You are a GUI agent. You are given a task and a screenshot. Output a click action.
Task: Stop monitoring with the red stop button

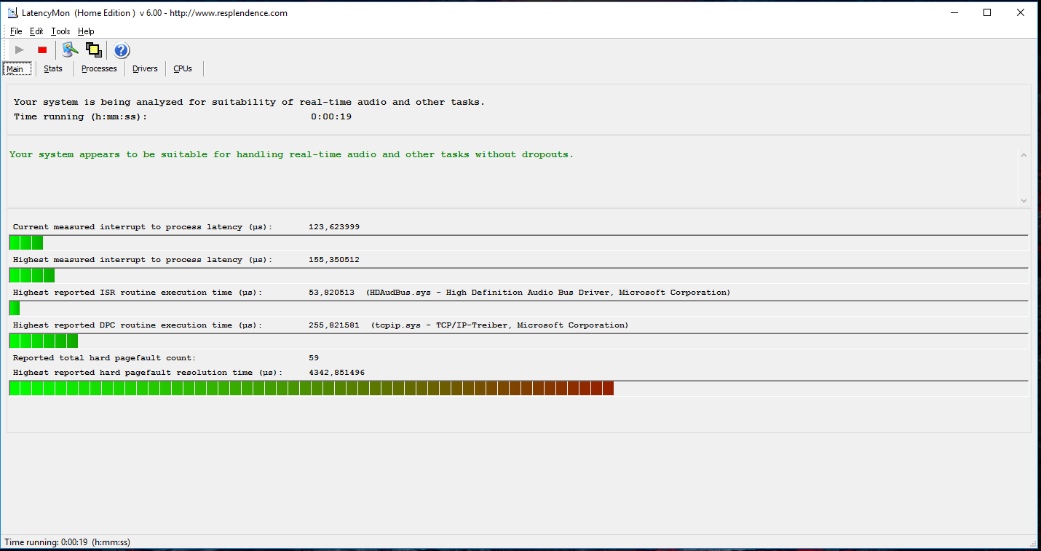42,49
